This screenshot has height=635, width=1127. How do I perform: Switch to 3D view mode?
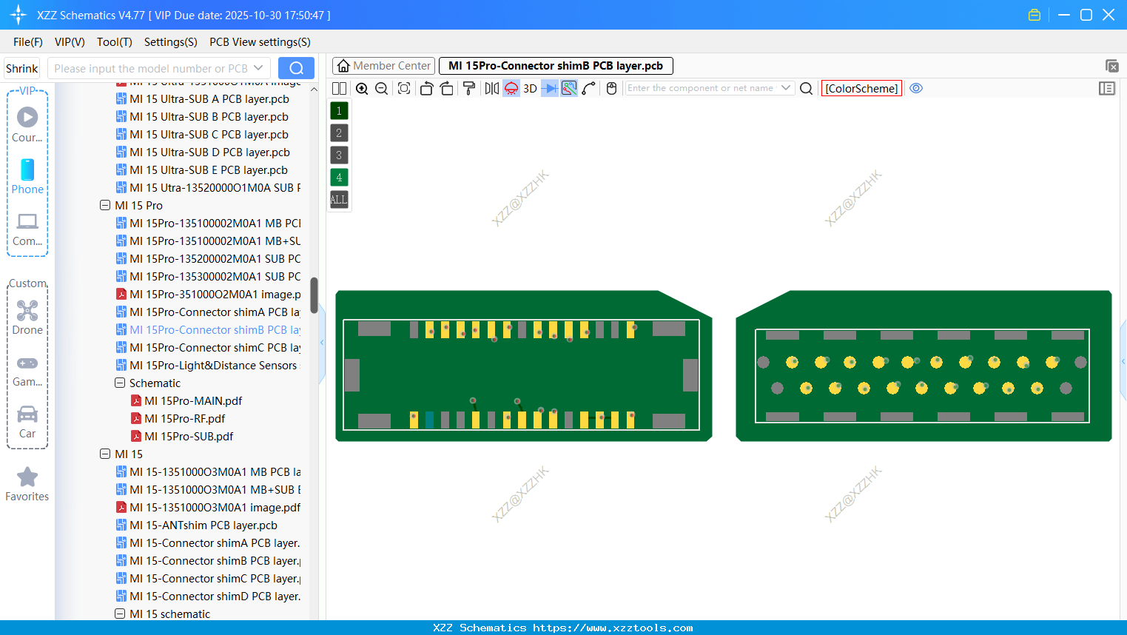530,88
